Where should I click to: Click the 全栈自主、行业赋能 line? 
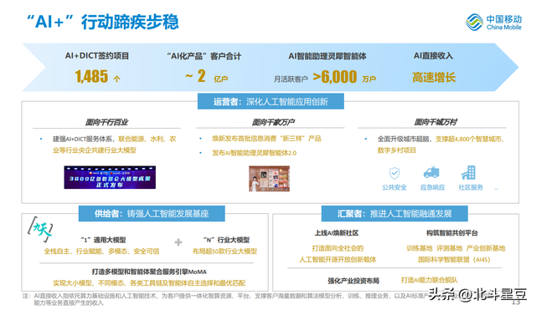[x=101, y=252]
